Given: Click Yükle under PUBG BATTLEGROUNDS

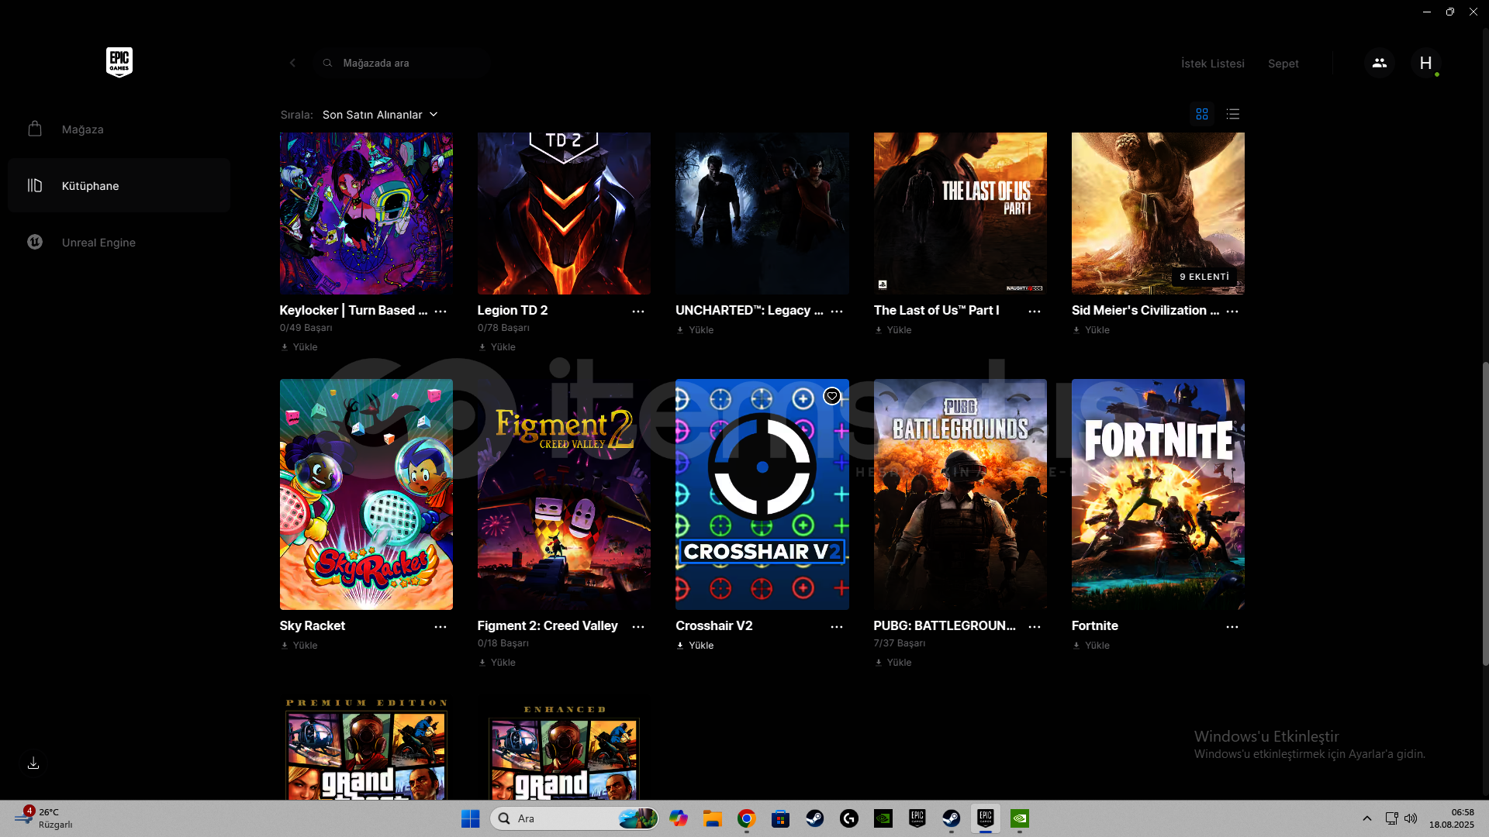Looking at the screenshot, I should click(893, 663).
